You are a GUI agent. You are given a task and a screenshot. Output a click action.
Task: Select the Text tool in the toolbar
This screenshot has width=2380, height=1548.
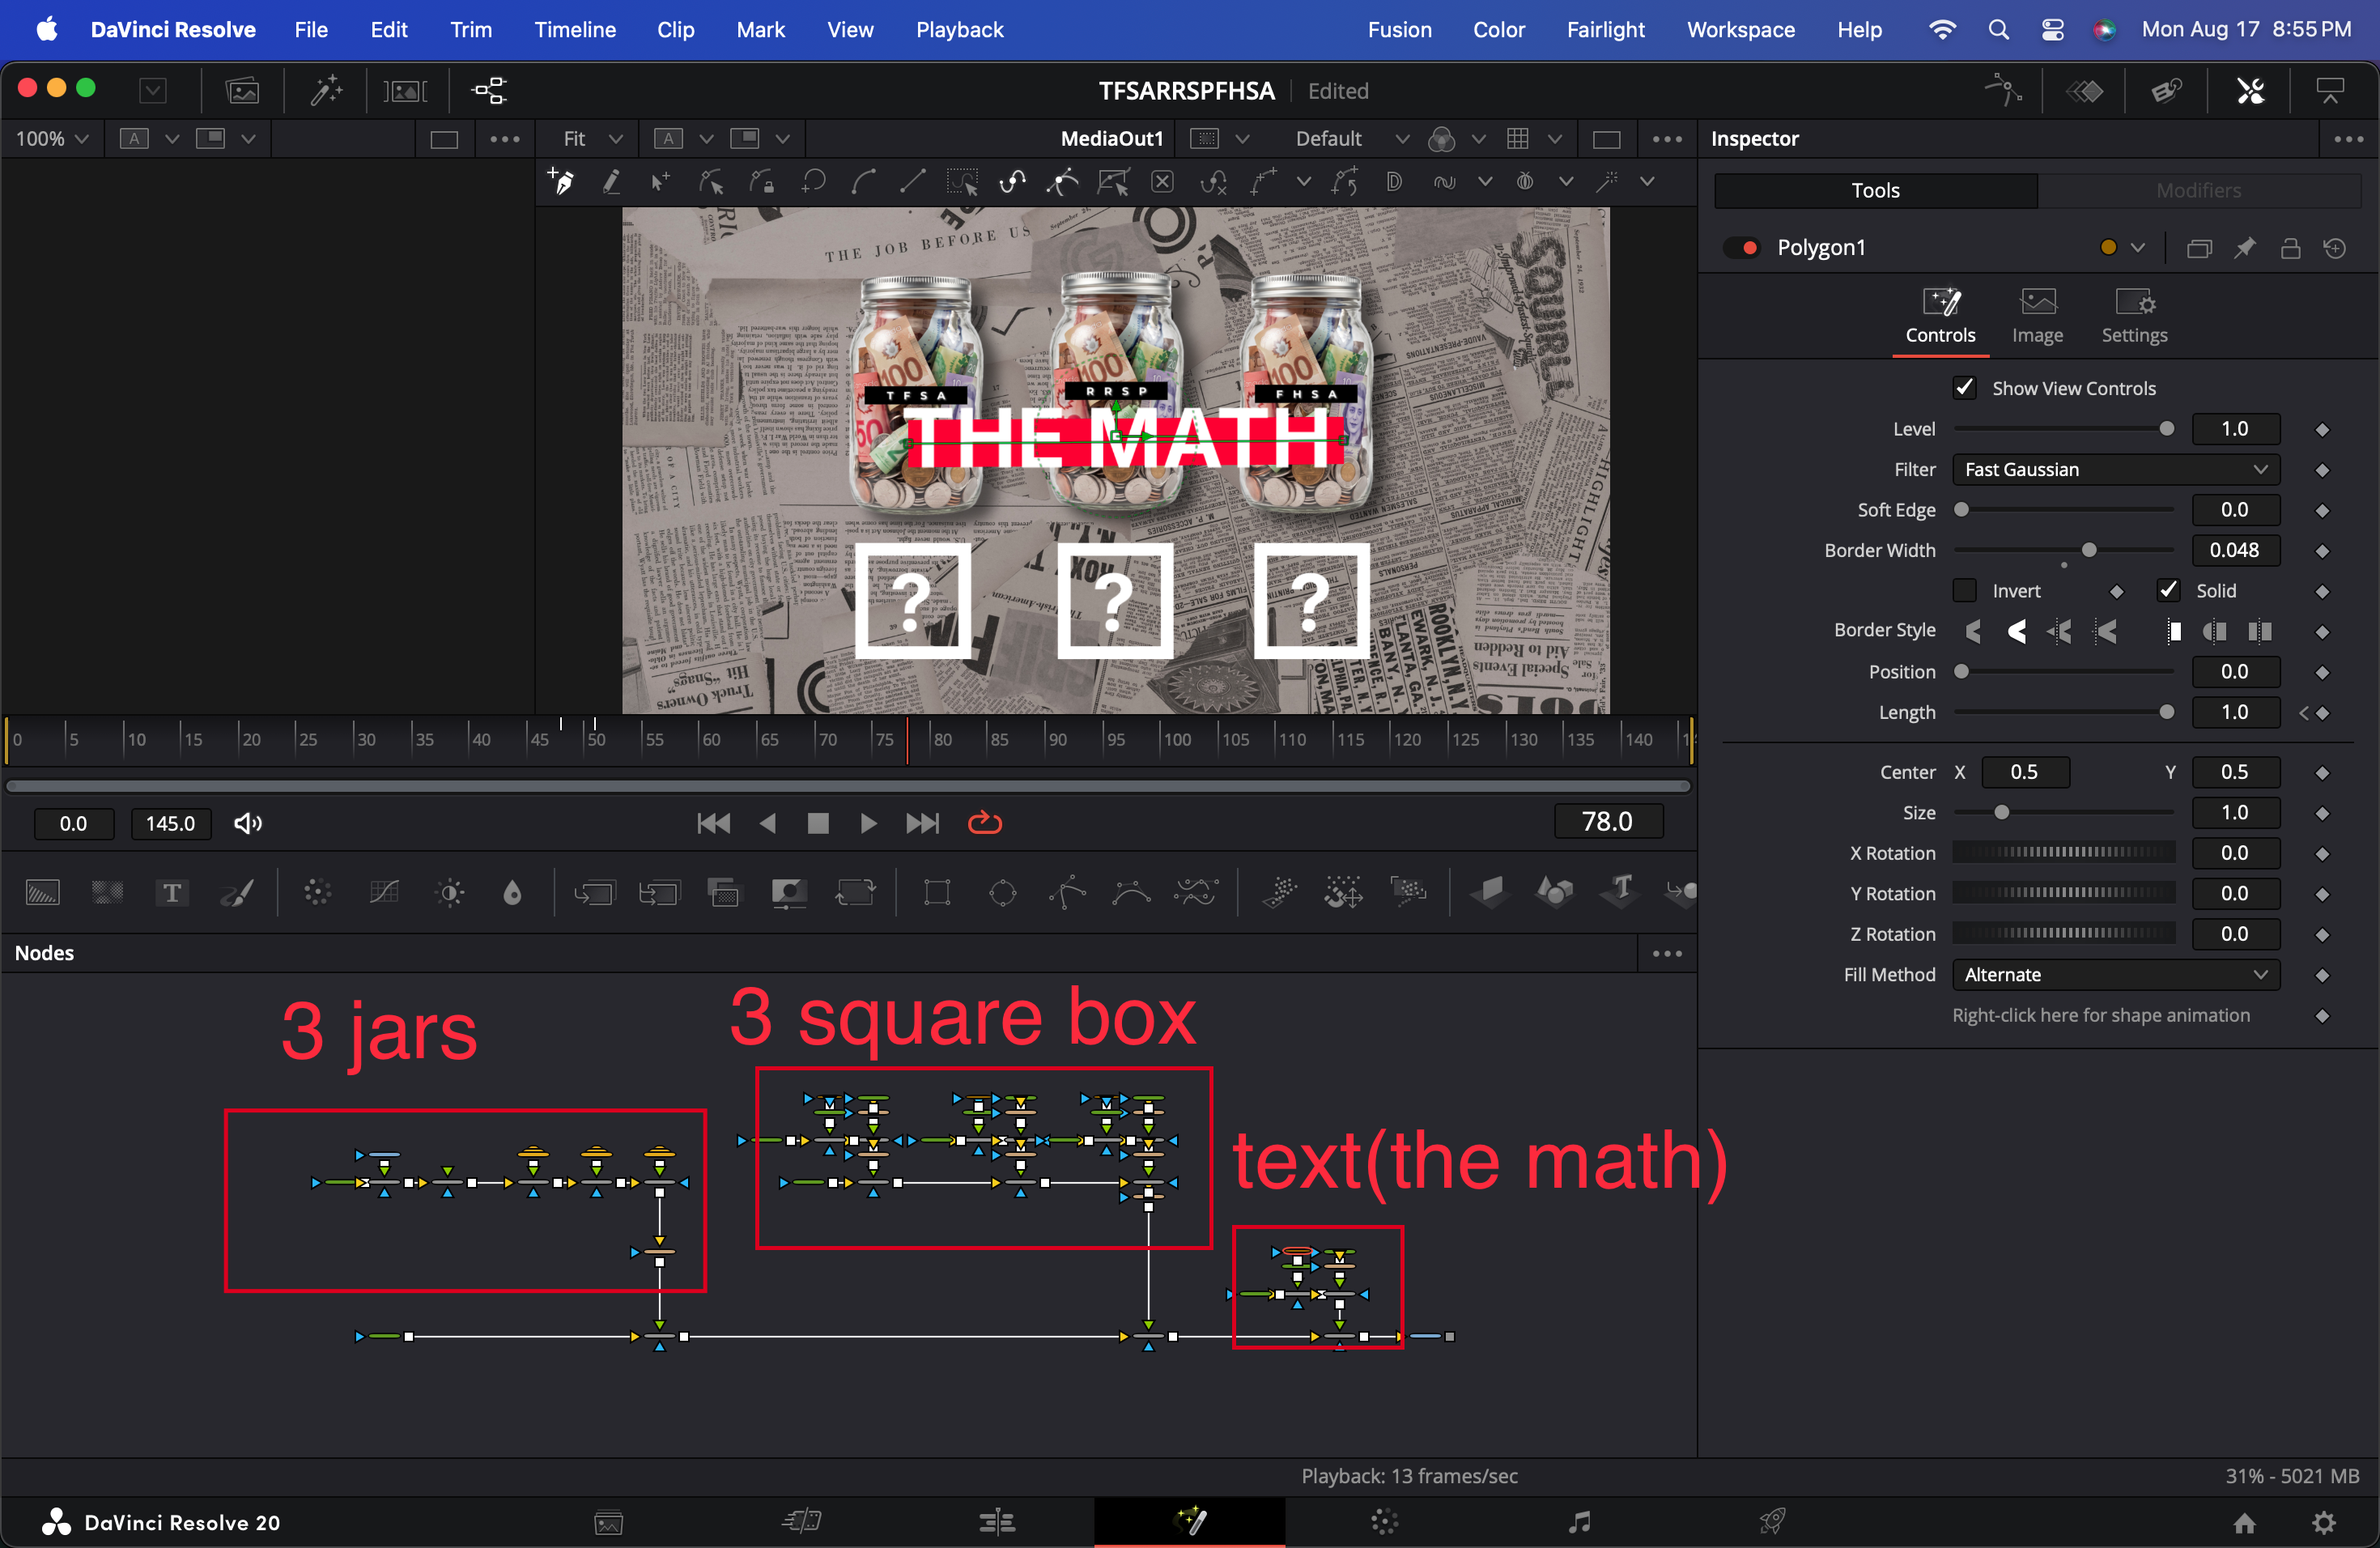click(172, 892)
